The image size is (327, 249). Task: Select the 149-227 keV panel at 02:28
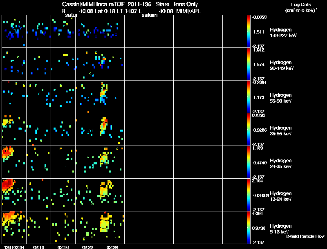click(x=112, y=31)
